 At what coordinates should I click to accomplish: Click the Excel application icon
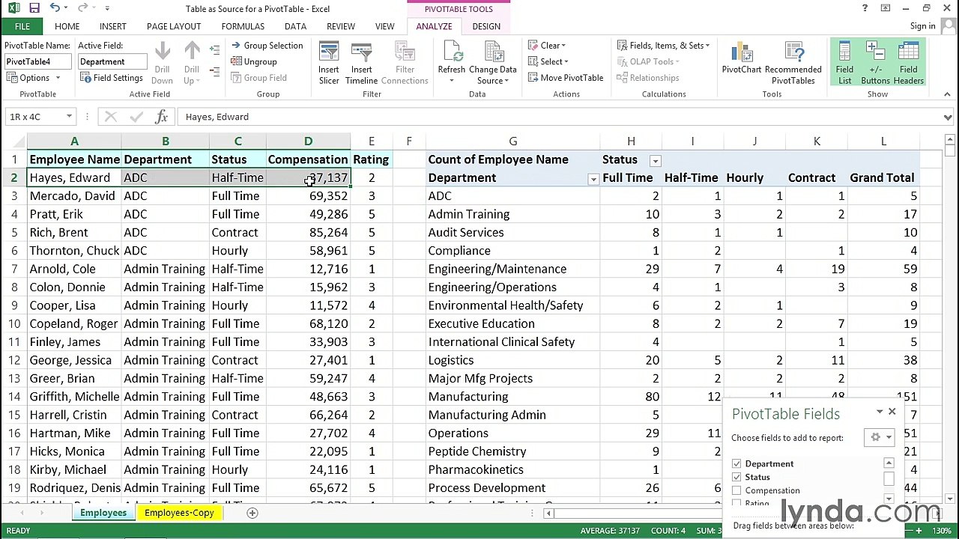(x=13, y=8)
